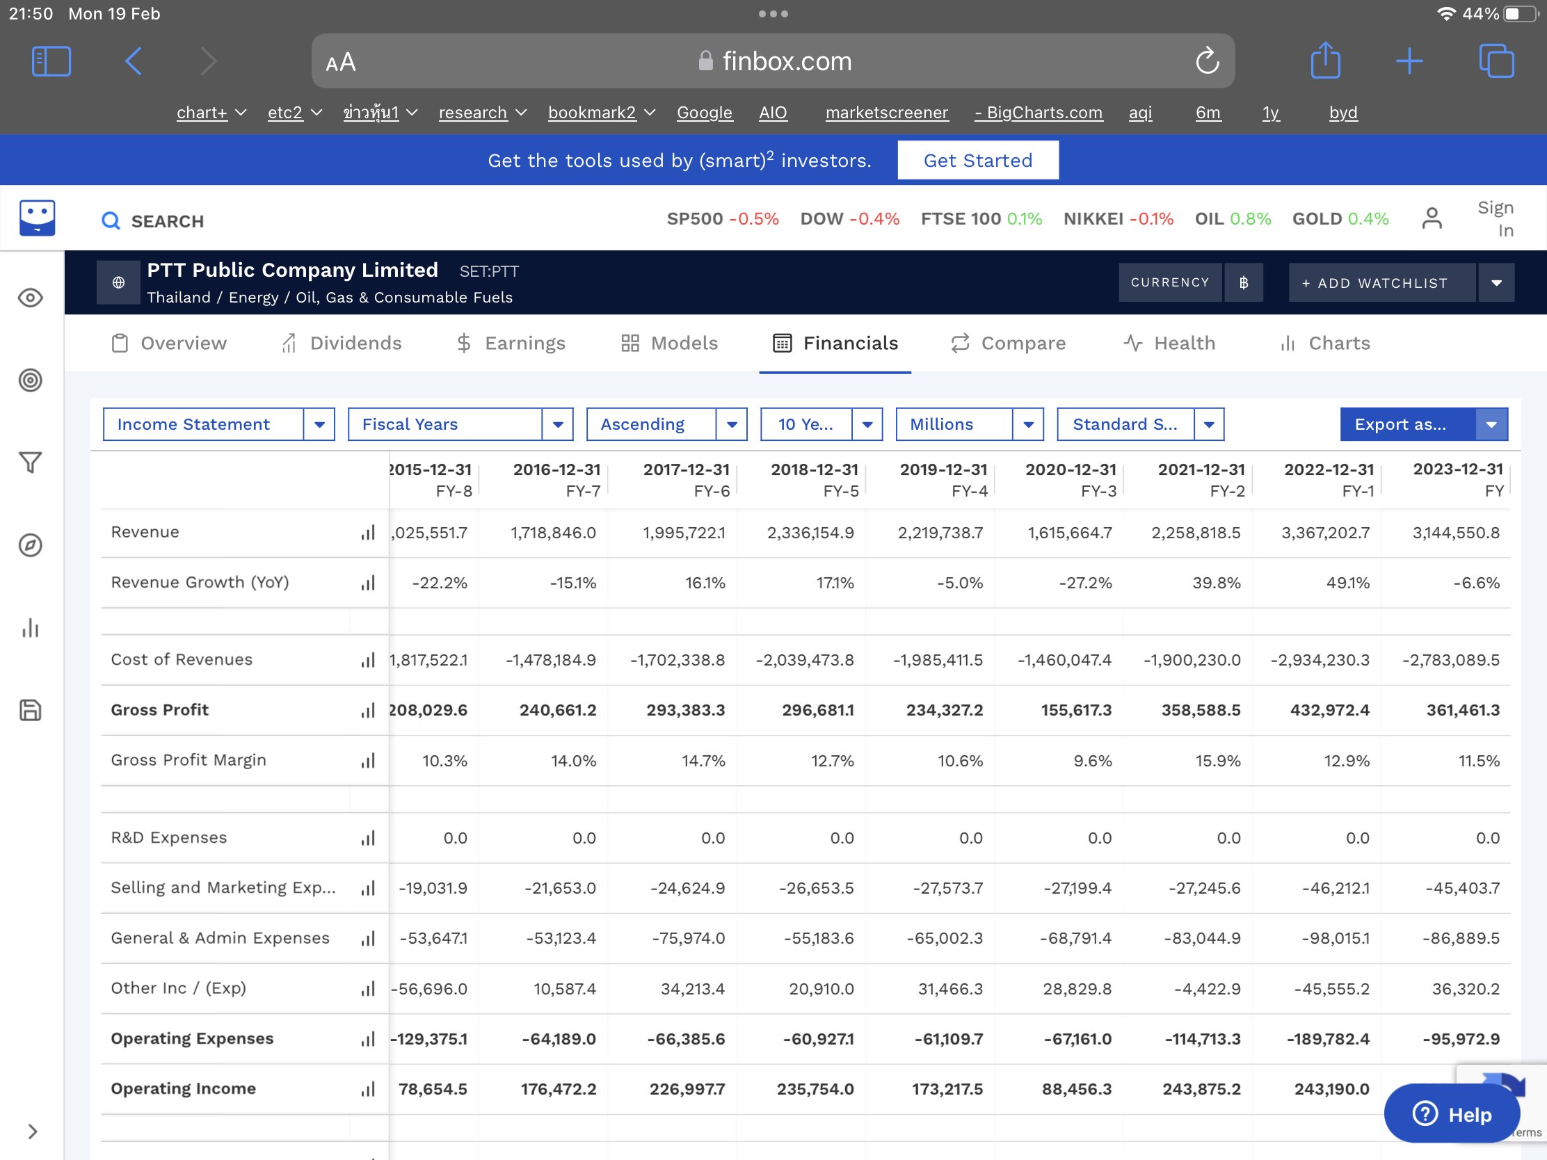The width and height of the screenshot is (1547, 1160).
Task: Click the Get Started button
Action: 978,160
